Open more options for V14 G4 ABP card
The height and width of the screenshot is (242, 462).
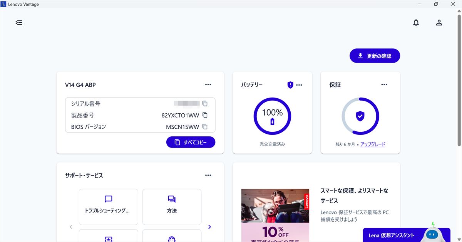[x=208, y=85]
